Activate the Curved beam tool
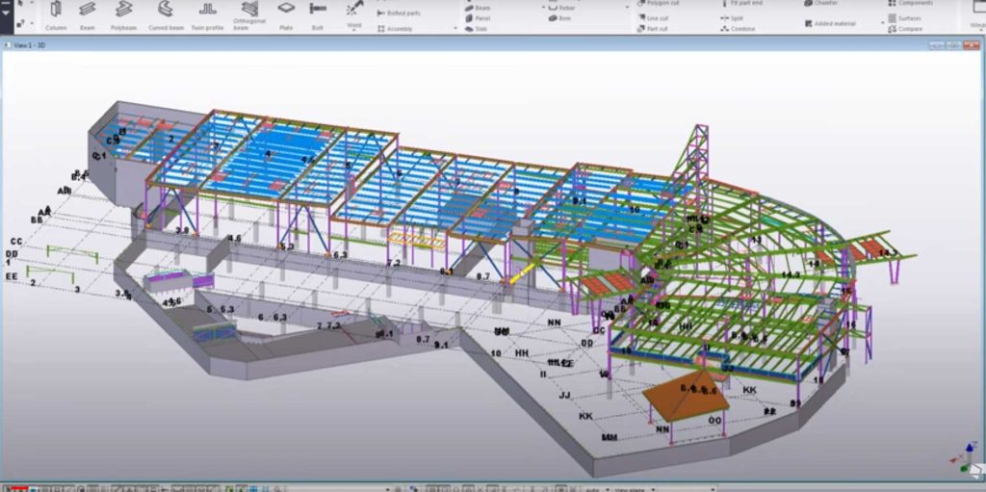986x492 pixels. point(166,13)
